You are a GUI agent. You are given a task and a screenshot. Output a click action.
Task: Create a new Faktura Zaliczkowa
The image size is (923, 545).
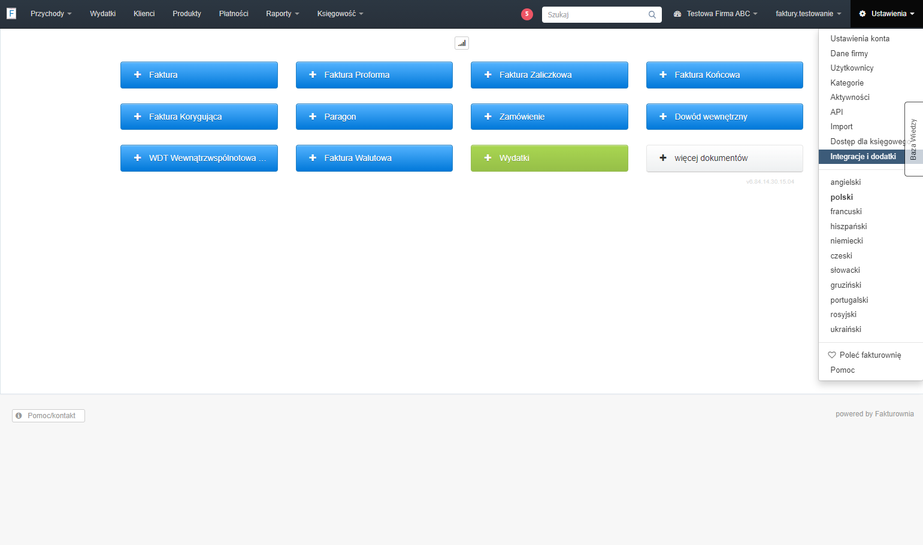click(x=549, y=75)
